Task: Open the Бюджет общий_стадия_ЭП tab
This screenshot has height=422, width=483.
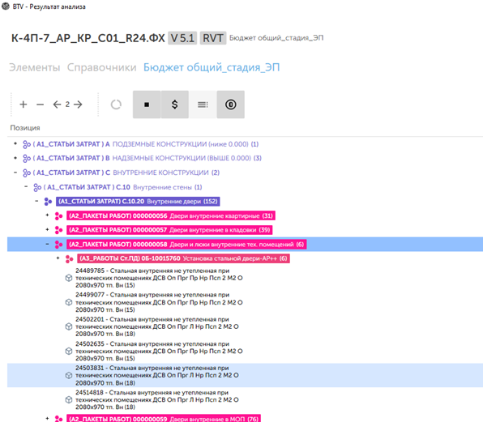Action: [x=212, y=67]
